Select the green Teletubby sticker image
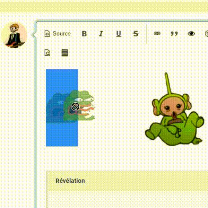This screenshot has height=208, width=208. [175, 109]
